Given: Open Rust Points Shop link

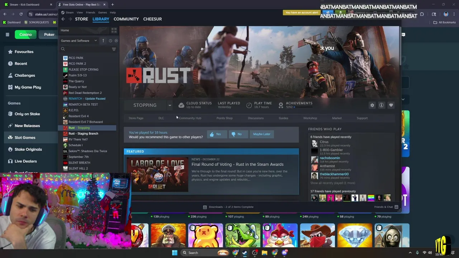Looking at the screenshot, I should click(224, 118).
